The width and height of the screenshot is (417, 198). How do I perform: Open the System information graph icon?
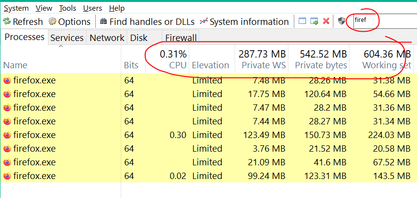tap(204, 21)
